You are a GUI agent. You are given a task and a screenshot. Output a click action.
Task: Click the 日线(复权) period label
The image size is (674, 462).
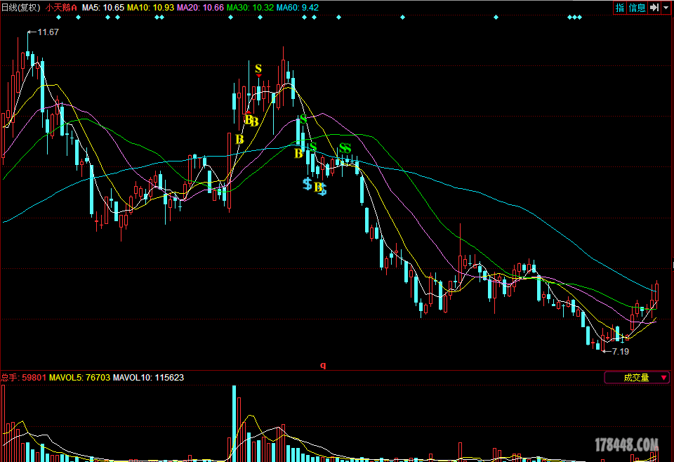pos(21,8)
